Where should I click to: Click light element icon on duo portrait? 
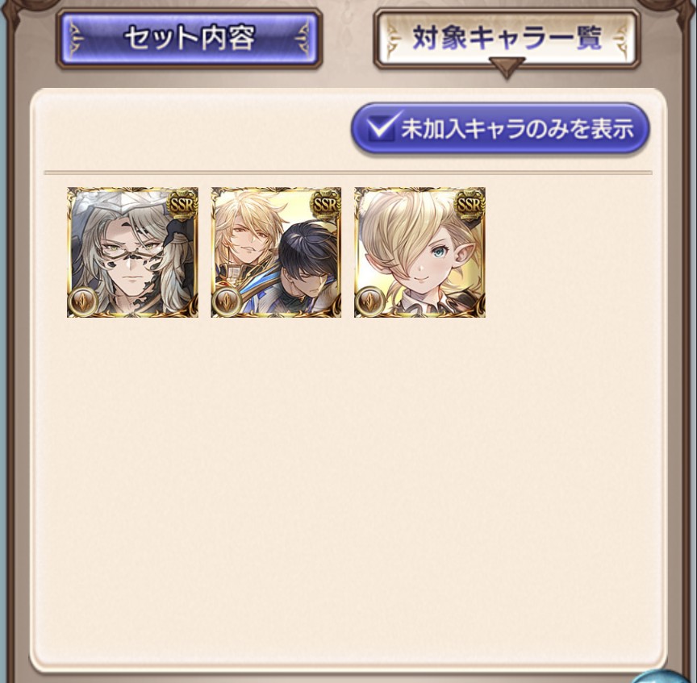point(227,301)
